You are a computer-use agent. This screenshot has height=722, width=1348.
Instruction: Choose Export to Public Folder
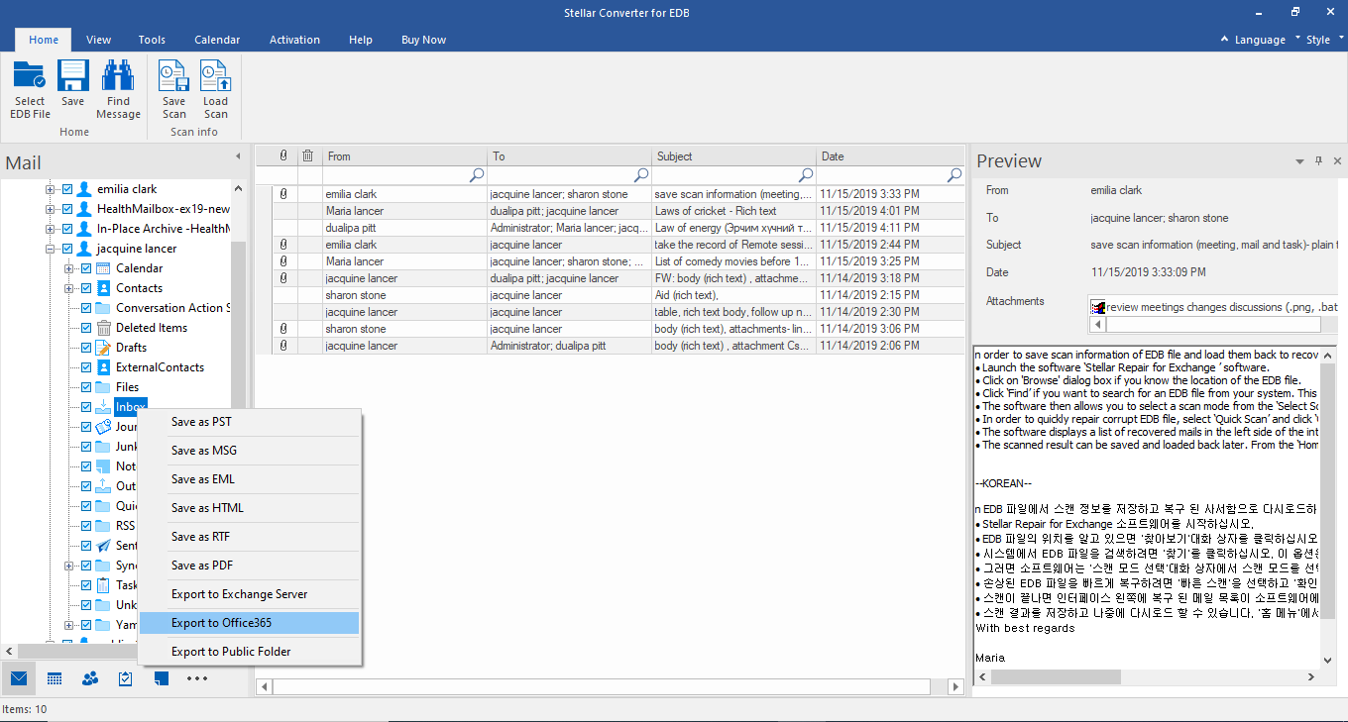pos(250,652)
